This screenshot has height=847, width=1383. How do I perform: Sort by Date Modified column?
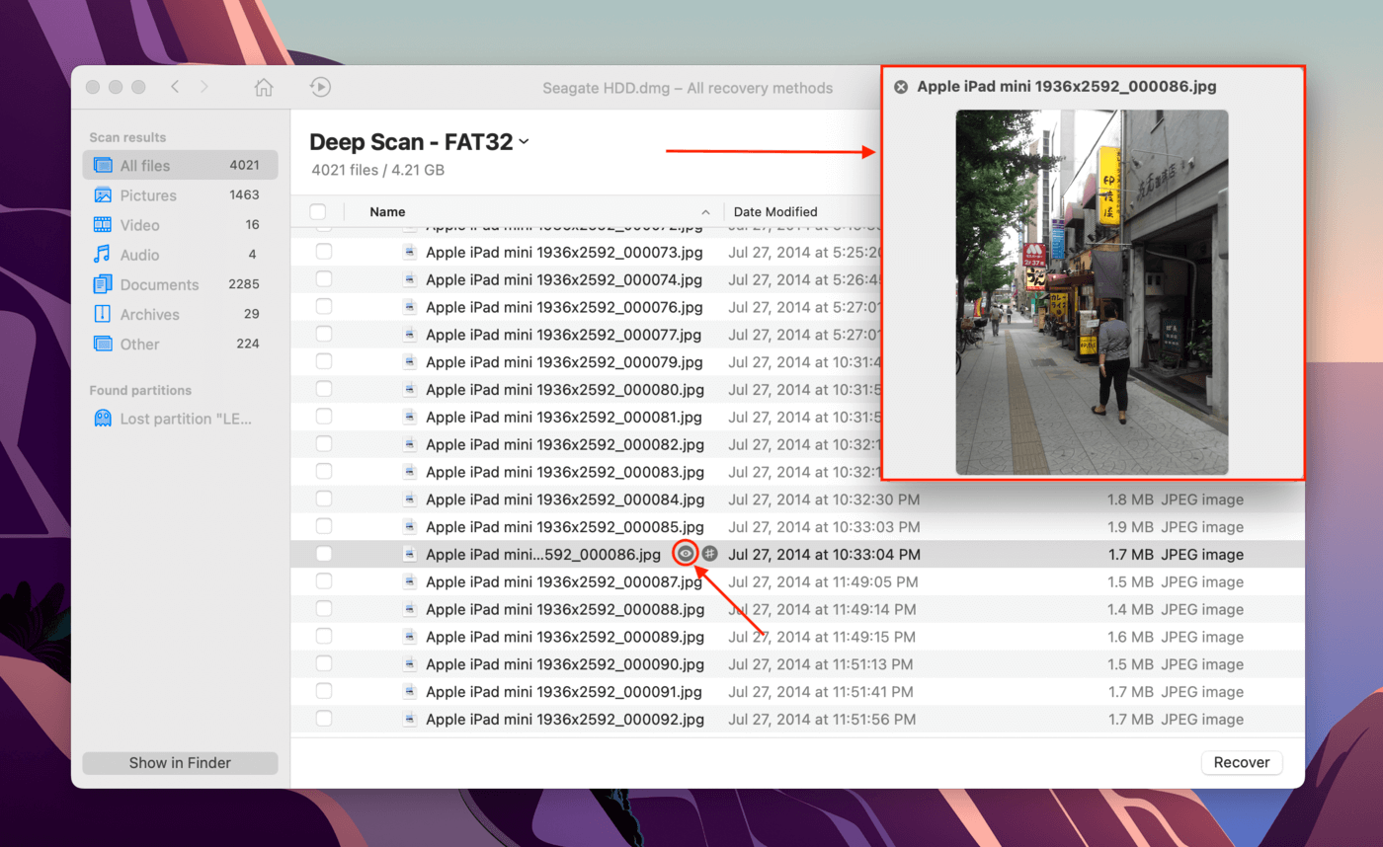coord(775,211)
